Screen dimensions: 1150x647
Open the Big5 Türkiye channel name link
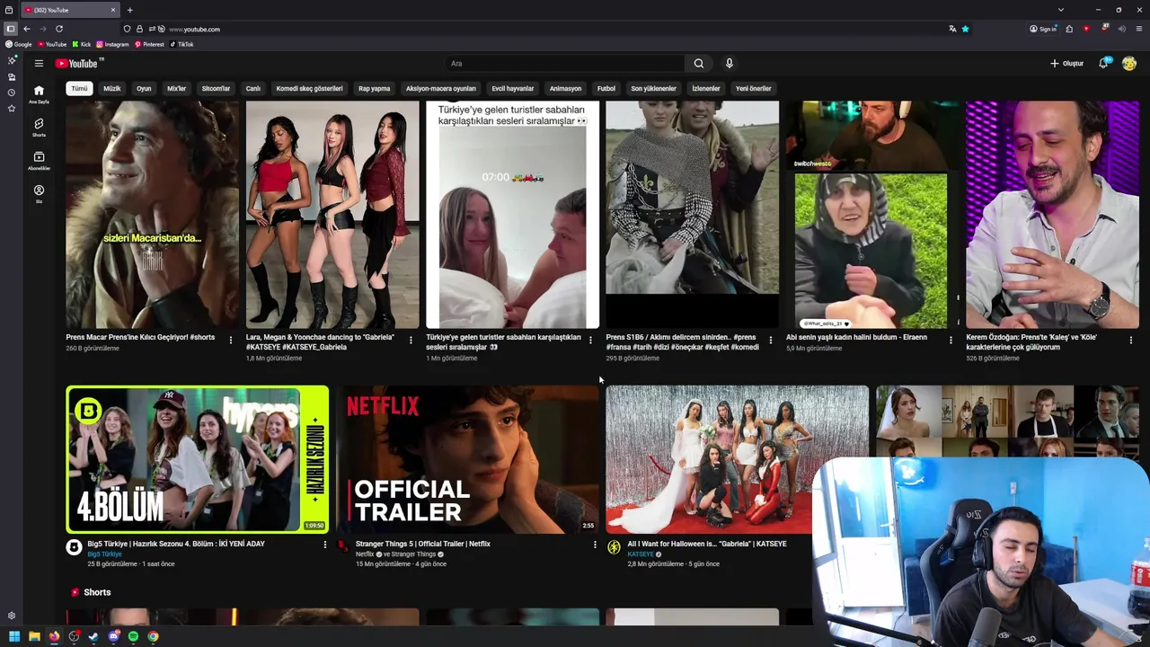point(104,554)
